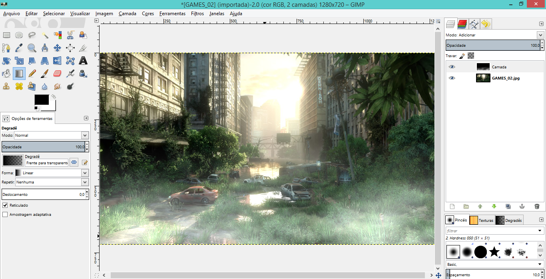Viewport: 546px width, 279px height.
Task: Select the Text tool
Action: 83,61
